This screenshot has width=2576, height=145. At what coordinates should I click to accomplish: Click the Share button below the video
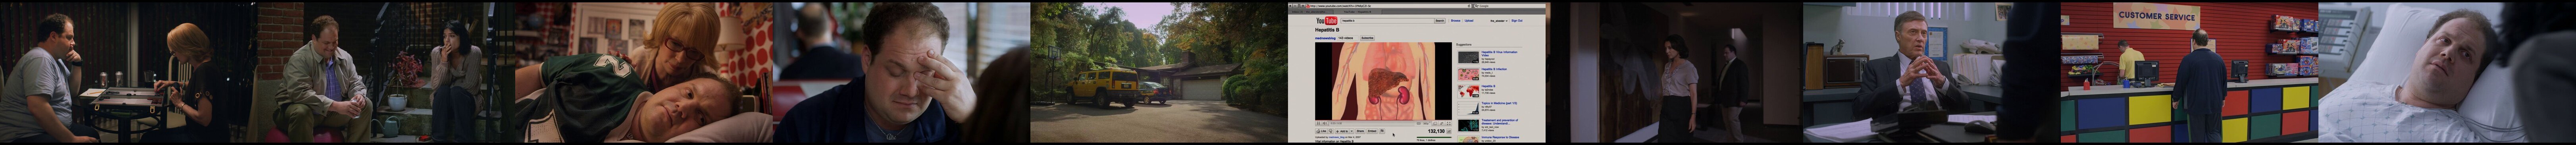pyautogui.click(x=1360, y=131)
